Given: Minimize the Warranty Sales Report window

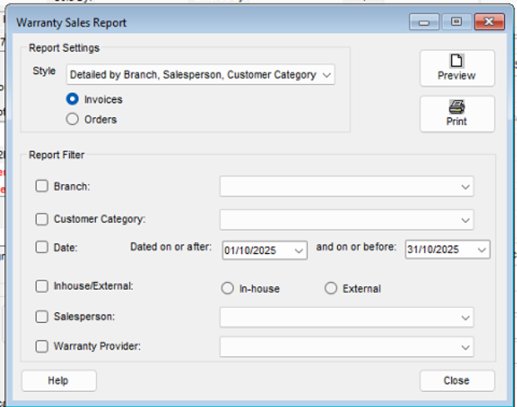Looking at the screenshot, I should pyautogui.click(x=424, y=22).
